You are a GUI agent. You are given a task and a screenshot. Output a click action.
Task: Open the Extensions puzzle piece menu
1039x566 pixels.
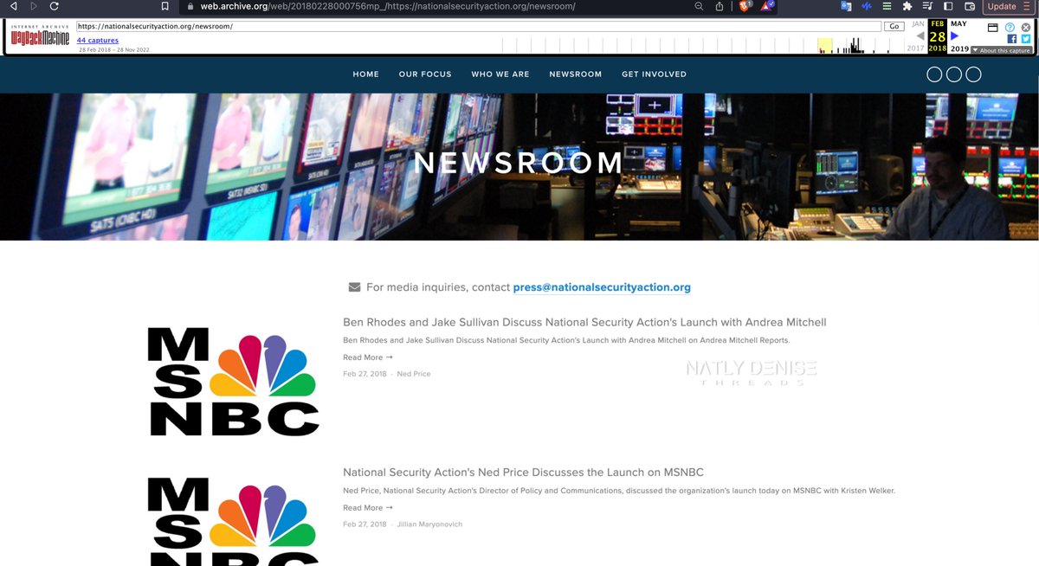[907, 6]
